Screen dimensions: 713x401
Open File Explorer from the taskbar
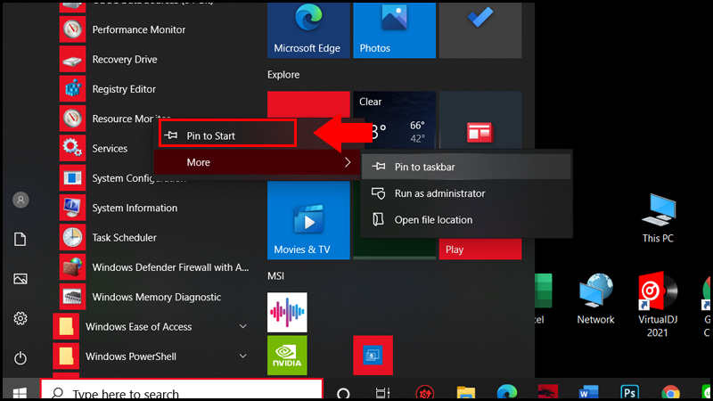466,392
